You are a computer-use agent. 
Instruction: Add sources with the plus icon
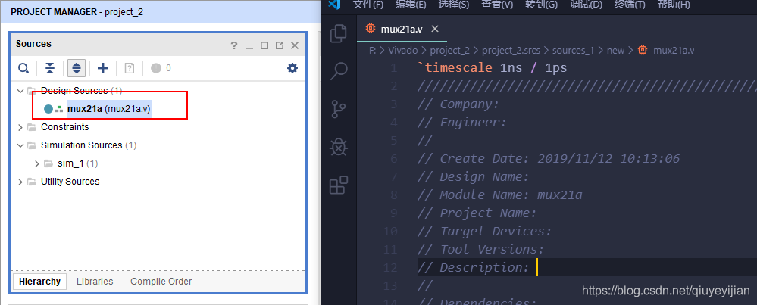point(103,68)
